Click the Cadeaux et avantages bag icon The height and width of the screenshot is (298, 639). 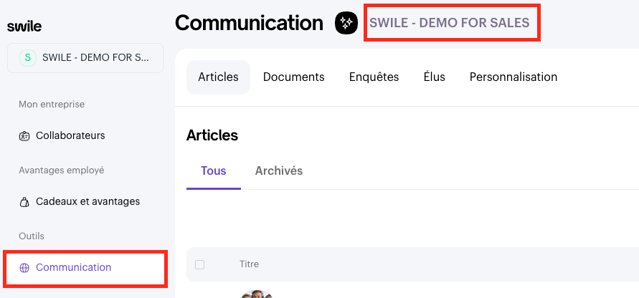[x=24, y=202]
